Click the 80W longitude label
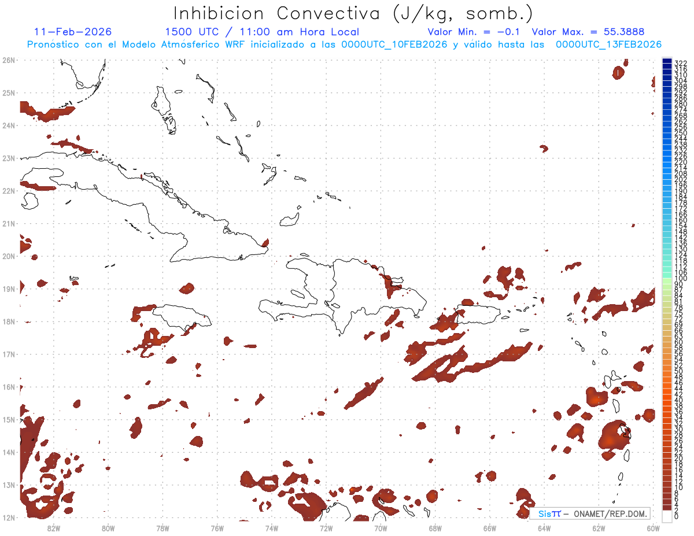Viewport: 694px width, 536px height. 108,528
